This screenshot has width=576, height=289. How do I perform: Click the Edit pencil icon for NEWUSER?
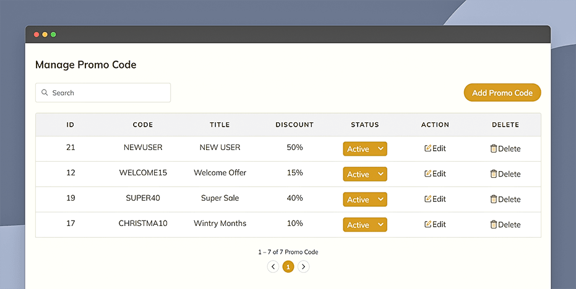(428, 148)
